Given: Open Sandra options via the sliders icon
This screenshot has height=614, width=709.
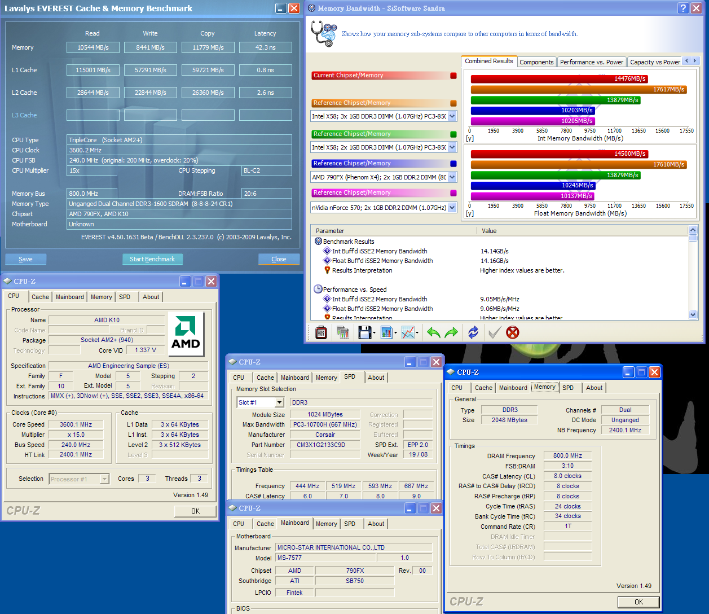Looking at the screenshot, I should tap(321, 332).
